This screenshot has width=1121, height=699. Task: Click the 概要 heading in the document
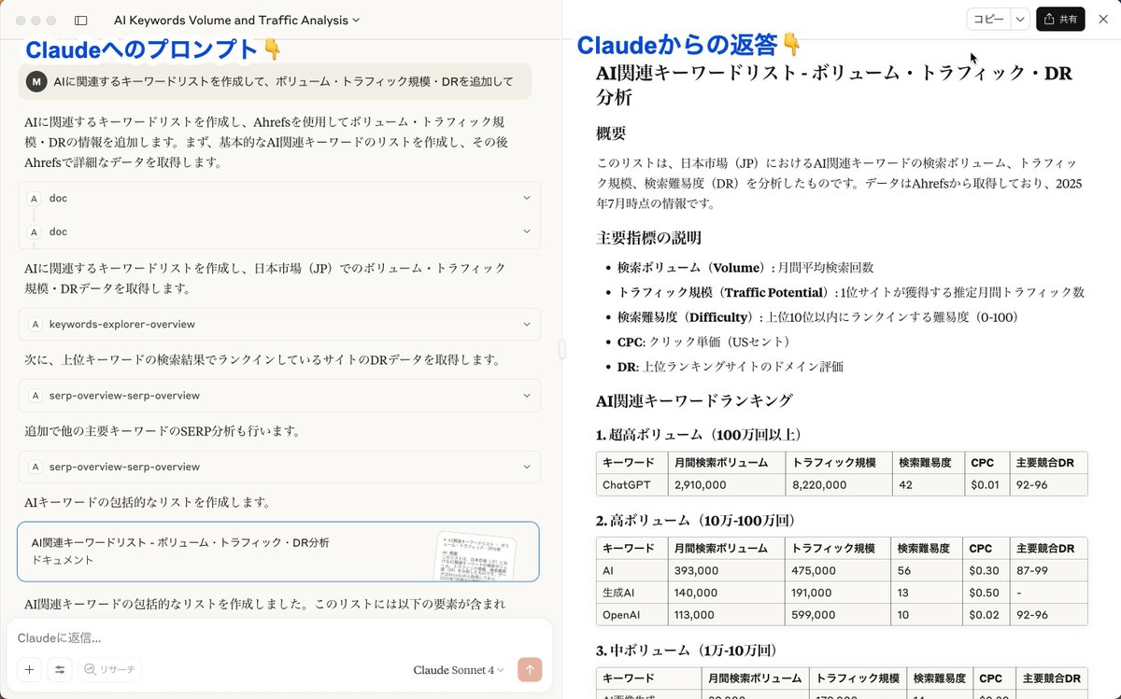[x=611, y=133]
